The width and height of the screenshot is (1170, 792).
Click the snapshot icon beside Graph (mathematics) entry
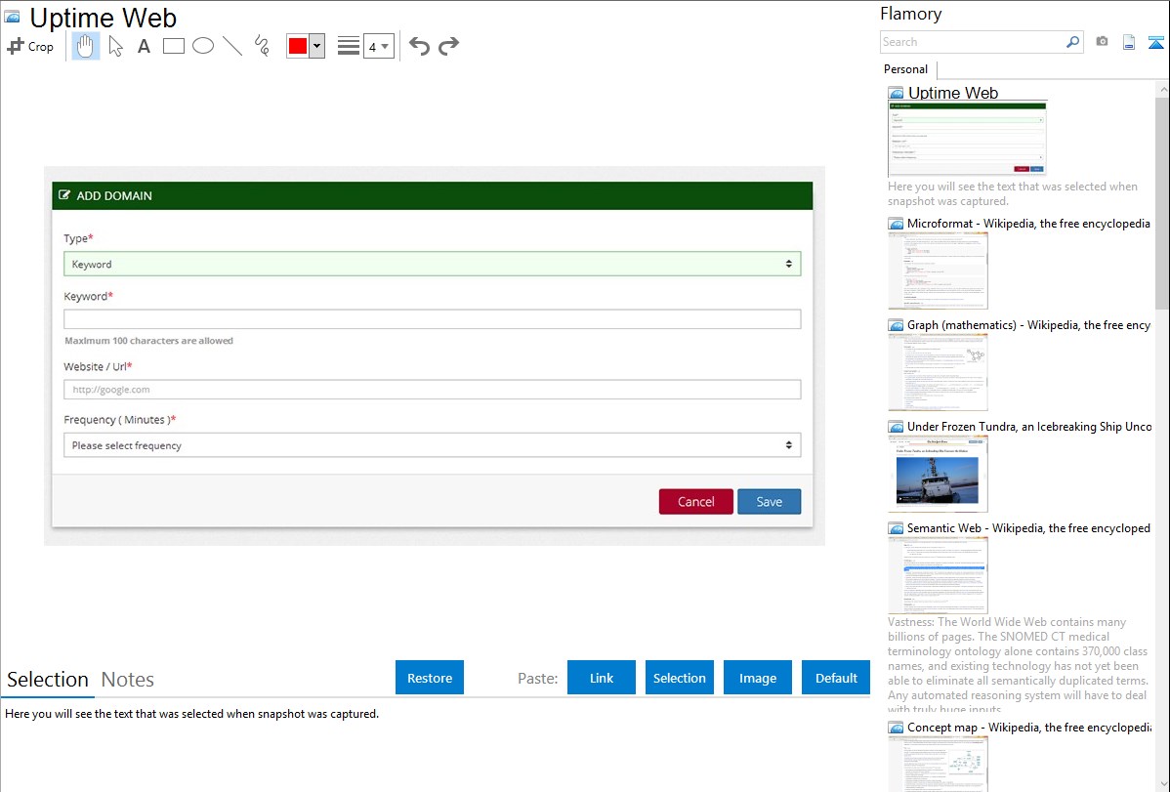pyautogui.click(x=897, y=325)
